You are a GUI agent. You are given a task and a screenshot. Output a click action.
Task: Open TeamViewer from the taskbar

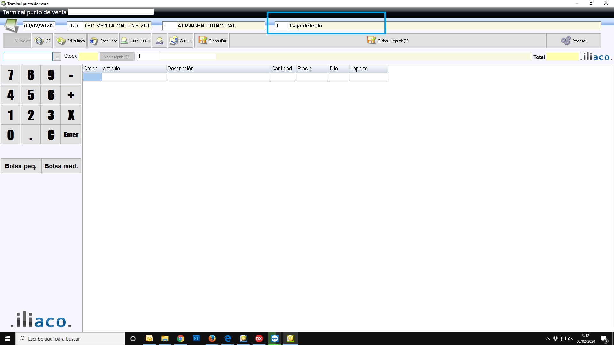coord(275,339)
